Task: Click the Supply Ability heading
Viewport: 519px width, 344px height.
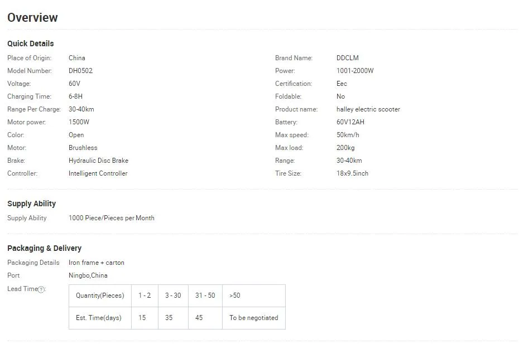Action: pyautogui.click(x=31, y=204)
